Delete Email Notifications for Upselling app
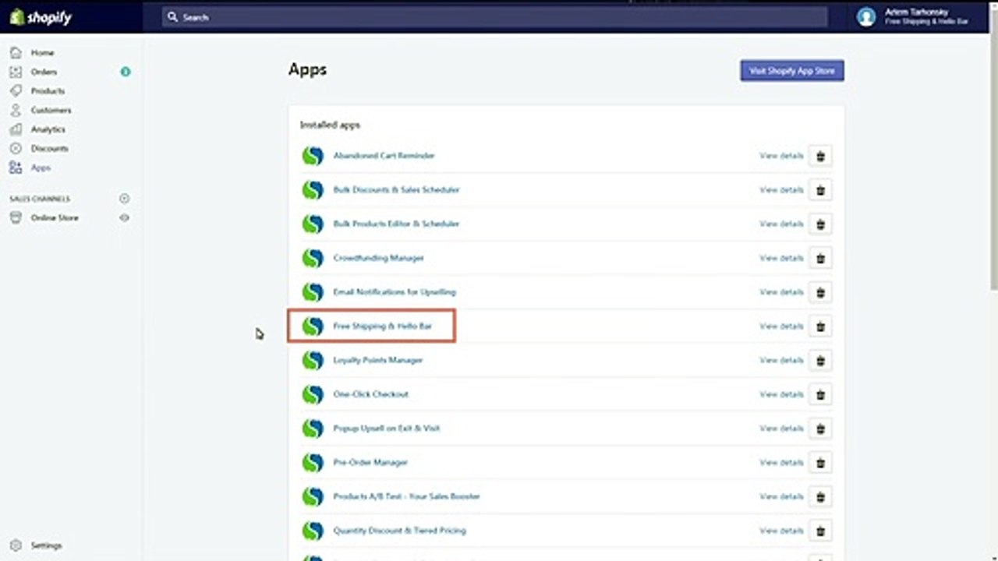Image resolution: width=998 pixels, height=561 pixels. 820,292
